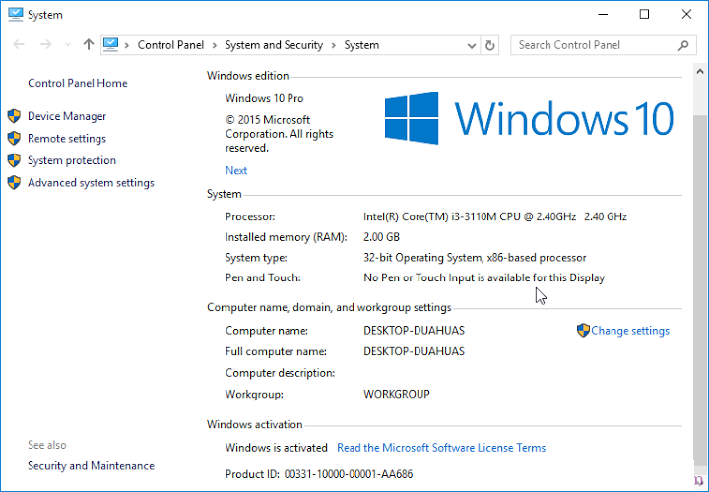Click the computer icon in address bar
Viewport: 709px width, 492px height.
tap(110, 44)
